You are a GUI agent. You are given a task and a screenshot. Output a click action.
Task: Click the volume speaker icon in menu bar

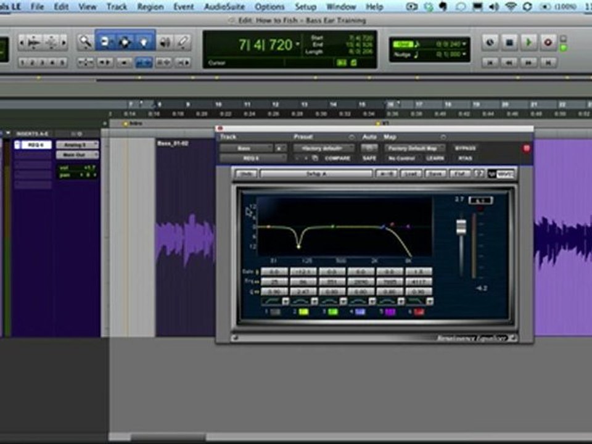point(494,6)
